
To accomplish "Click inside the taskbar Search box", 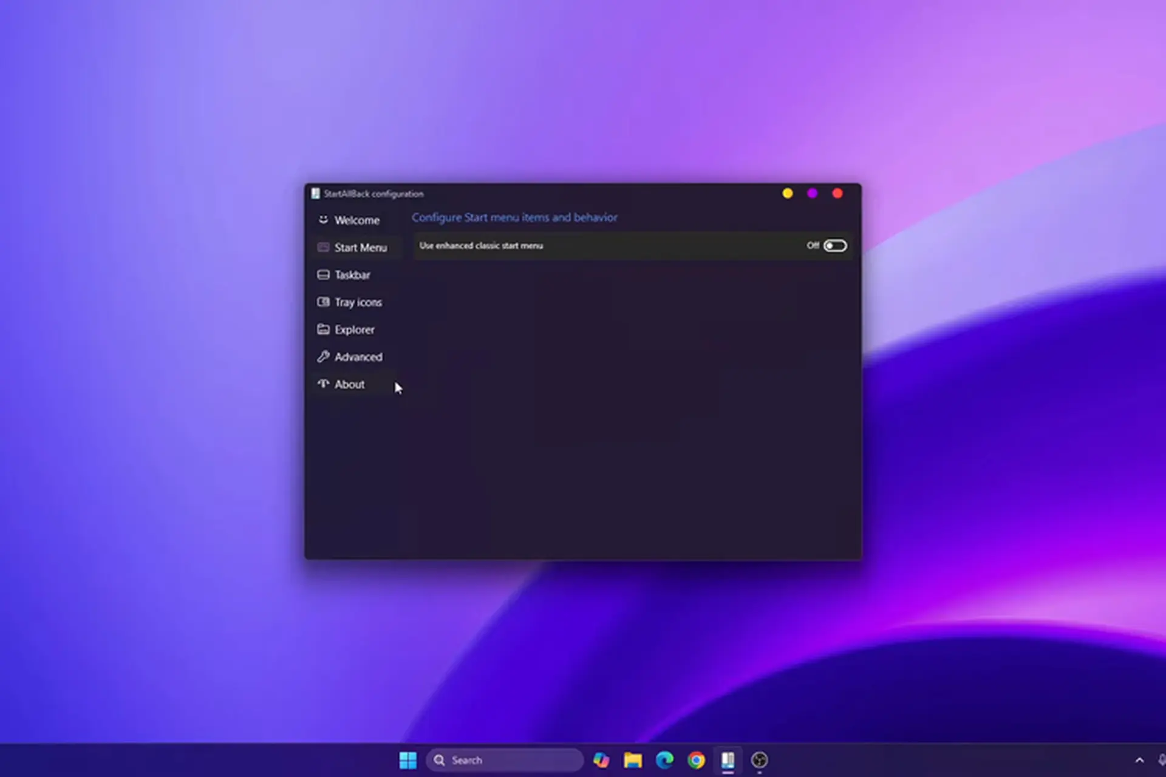I will coord(504,759).
